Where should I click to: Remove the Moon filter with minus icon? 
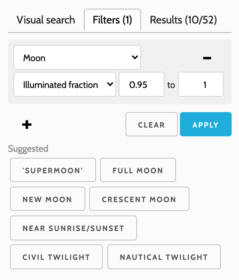click(207, 58)
